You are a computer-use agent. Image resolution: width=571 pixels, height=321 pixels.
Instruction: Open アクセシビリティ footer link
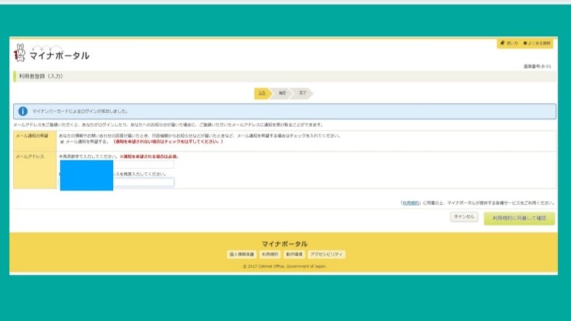[327, 254]
